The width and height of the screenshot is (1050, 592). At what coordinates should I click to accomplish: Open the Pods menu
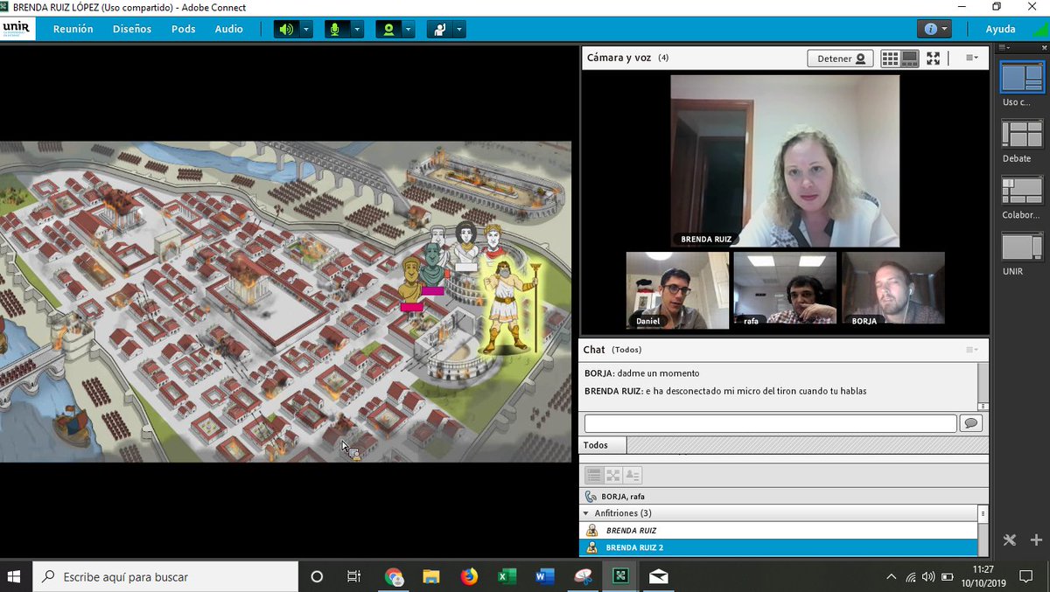tap(184, 29)
